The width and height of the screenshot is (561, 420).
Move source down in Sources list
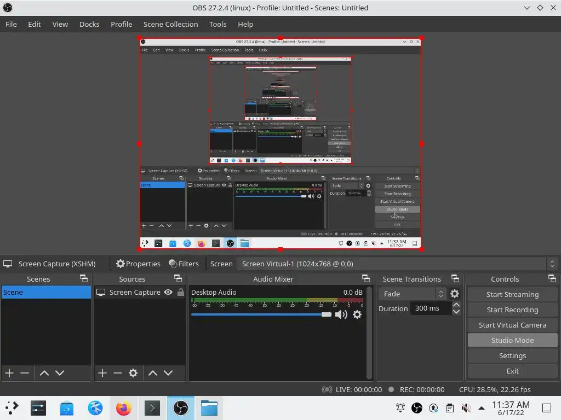click(x=168, y=373)
